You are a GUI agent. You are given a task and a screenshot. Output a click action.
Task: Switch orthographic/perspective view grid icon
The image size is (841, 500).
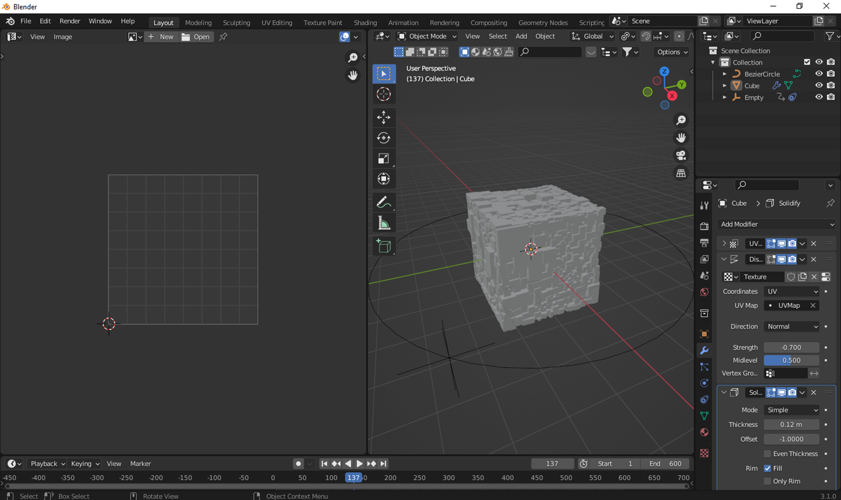pos(681,173)
